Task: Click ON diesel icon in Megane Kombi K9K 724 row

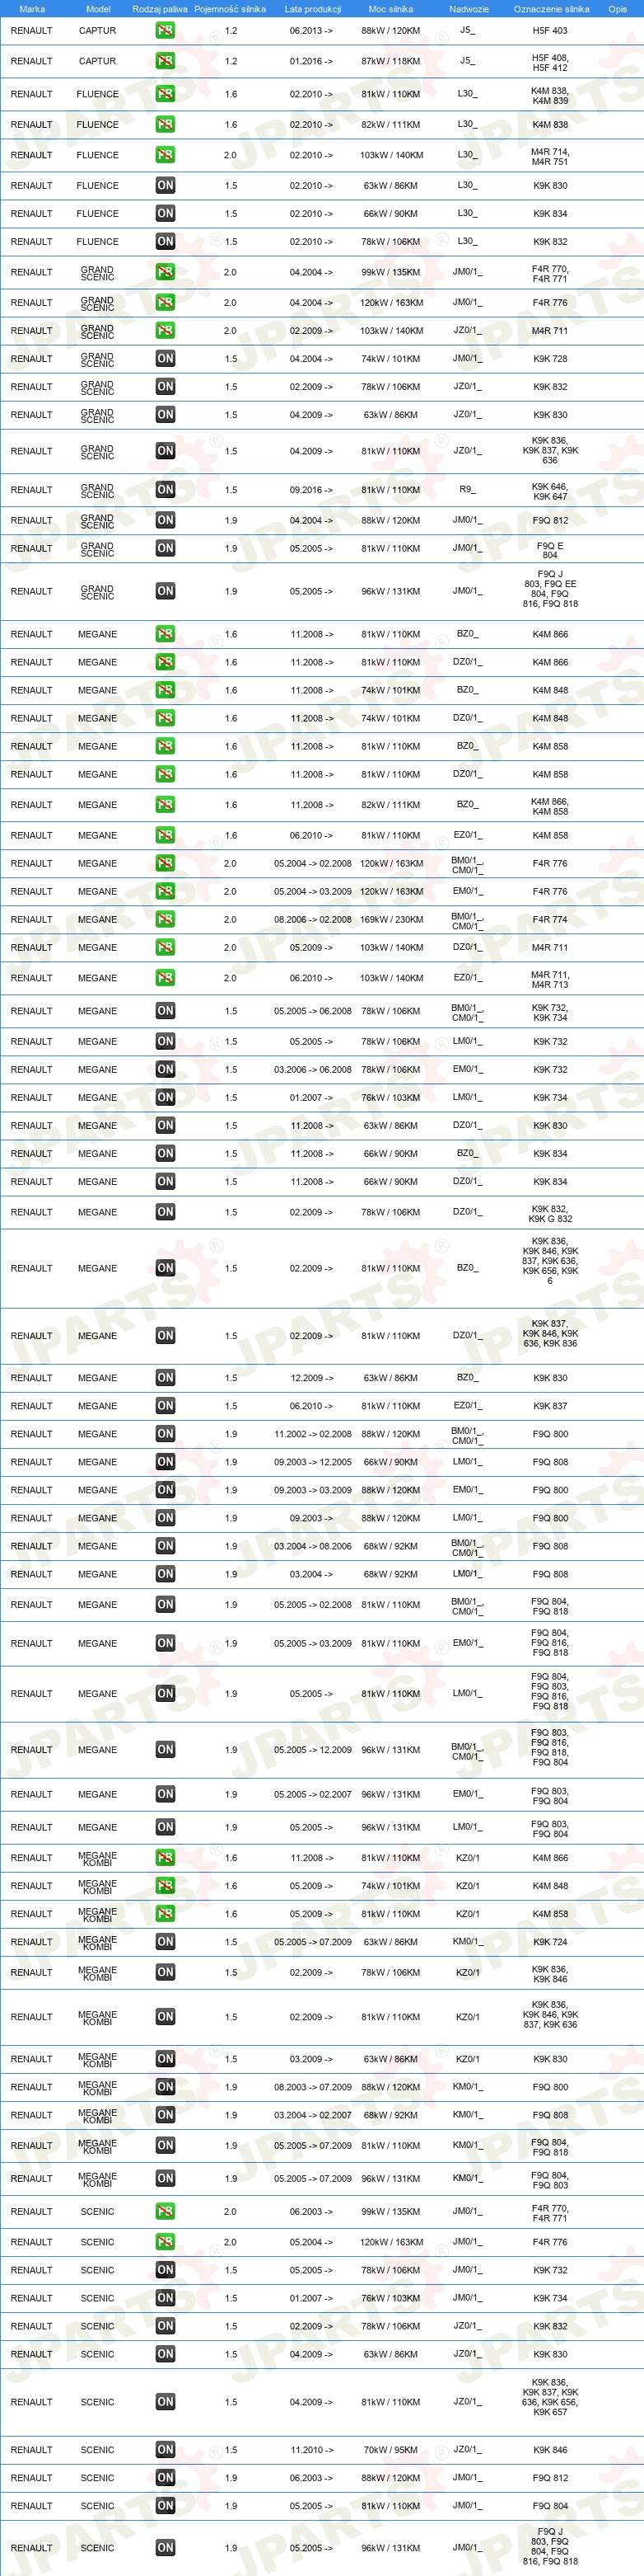Action: point(165,1942)
